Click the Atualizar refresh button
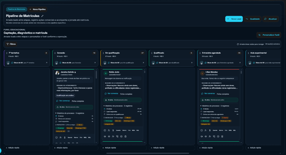This screenshot has width=286, height=155. tap(271, 19)
